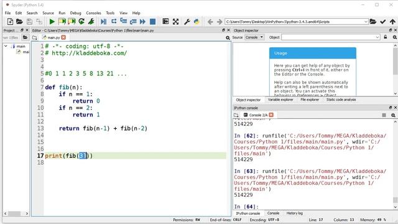Browse for a working directory
The image size is (398, 224).
coord(373,22)
